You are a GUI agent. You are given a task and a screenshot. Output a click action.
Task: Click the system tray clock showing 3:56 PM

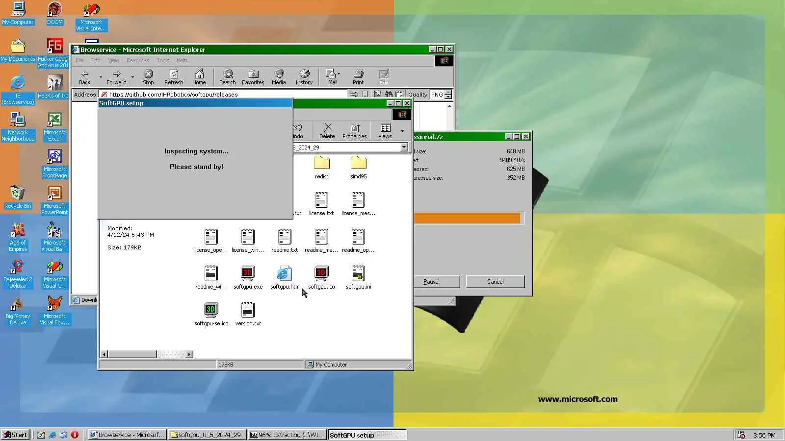point(764,435)
